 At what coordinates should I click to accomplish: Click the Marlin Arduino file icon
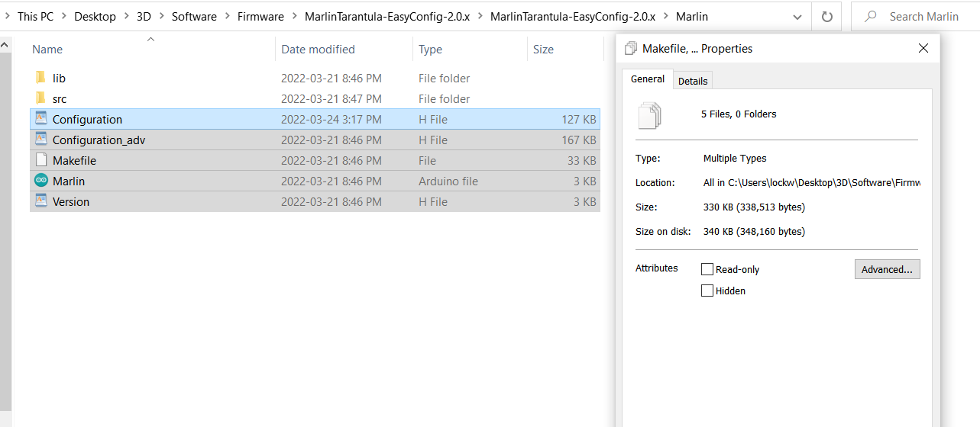[41, 181]
